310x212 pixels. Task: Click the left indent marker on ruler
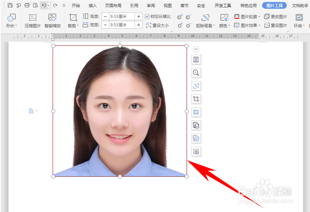click(53, 37)
